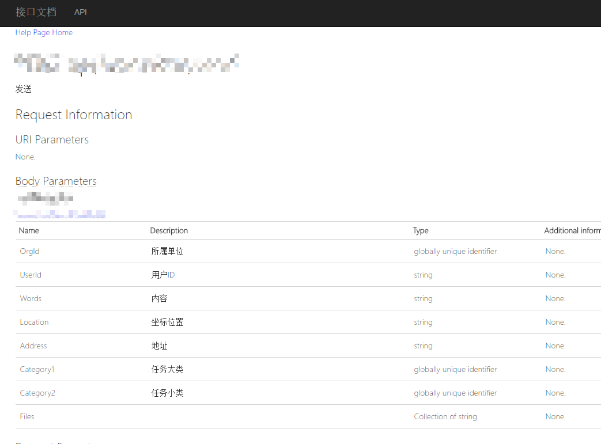Go to Help Page Home link
Screen dimensions: 601x444
click(44, 33)
